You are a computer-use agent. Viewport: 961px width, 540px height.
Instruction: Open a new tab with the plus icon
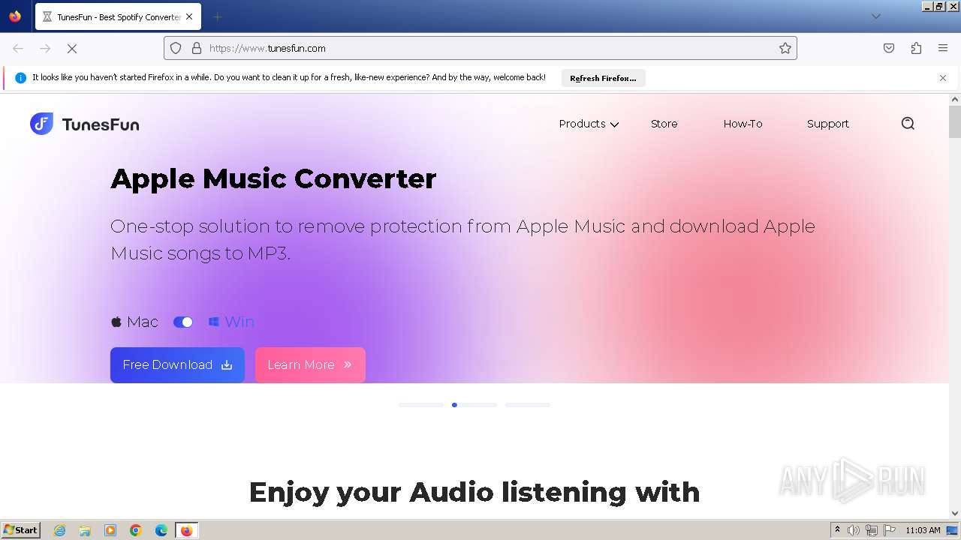pyautogui.click(x=217, y=16)
